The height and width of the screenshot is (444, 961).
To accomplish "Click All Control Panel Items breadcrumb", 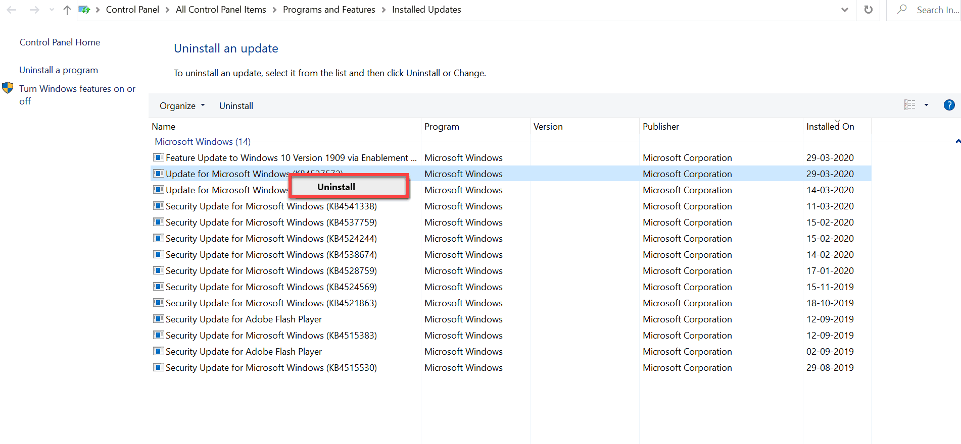I will (x=221, y=10).
